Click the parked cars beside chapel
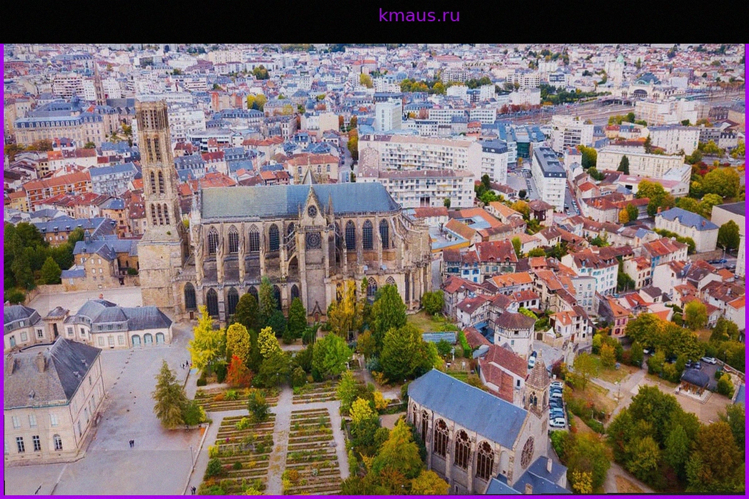The image size is (749, 499). click(x=556, y=404)
